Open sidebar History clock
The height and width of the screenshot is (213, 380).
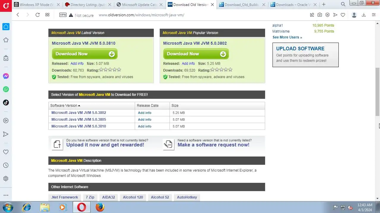[x=6, y=165]
